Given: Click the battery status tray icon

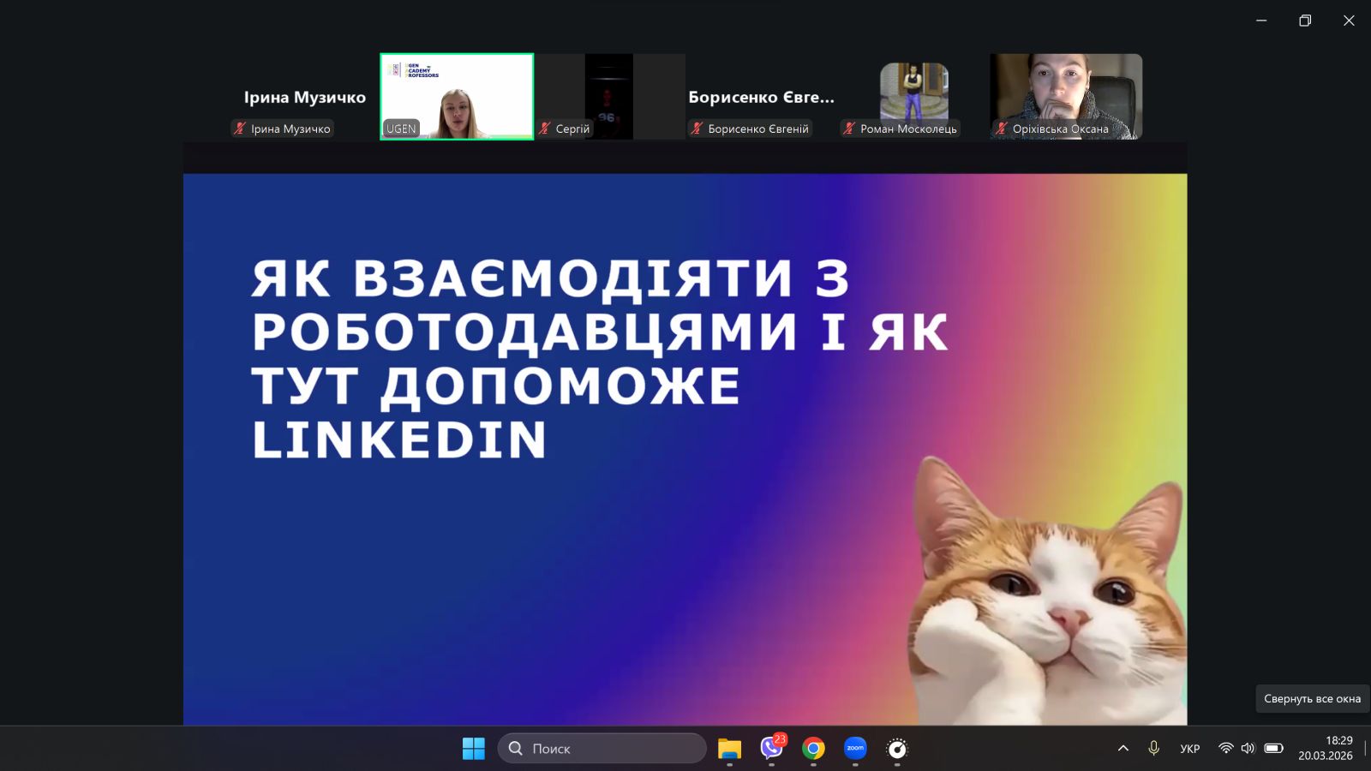Looking at the screenshot, I should tap(1273, 749).
